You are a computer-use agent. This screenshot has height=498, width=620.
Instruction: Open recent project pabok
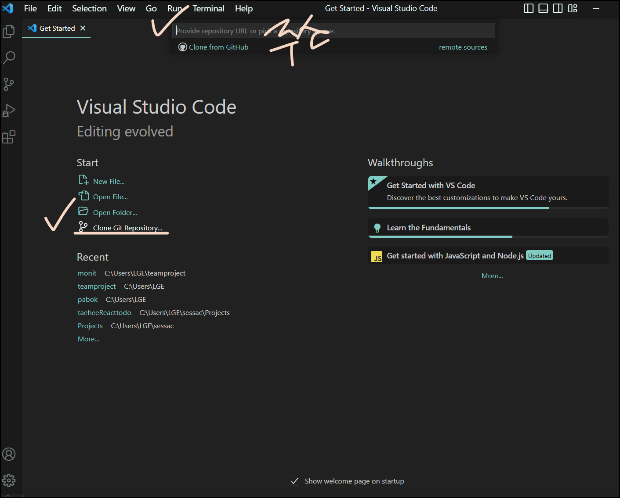88,299
